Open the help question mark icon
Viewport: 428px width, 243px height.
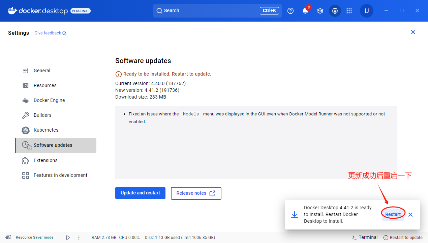point(290,11)
